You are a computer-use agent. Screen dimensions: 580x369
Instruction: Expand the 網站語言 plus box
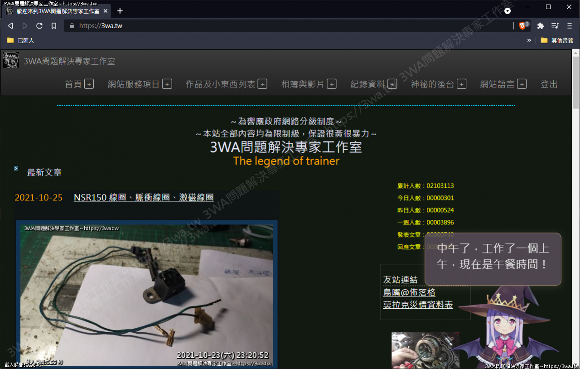[x=522, y=84]
